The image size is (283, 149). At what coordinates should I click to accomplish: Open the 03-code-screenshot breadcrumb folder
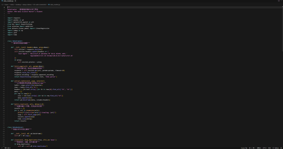click(40, 5)
